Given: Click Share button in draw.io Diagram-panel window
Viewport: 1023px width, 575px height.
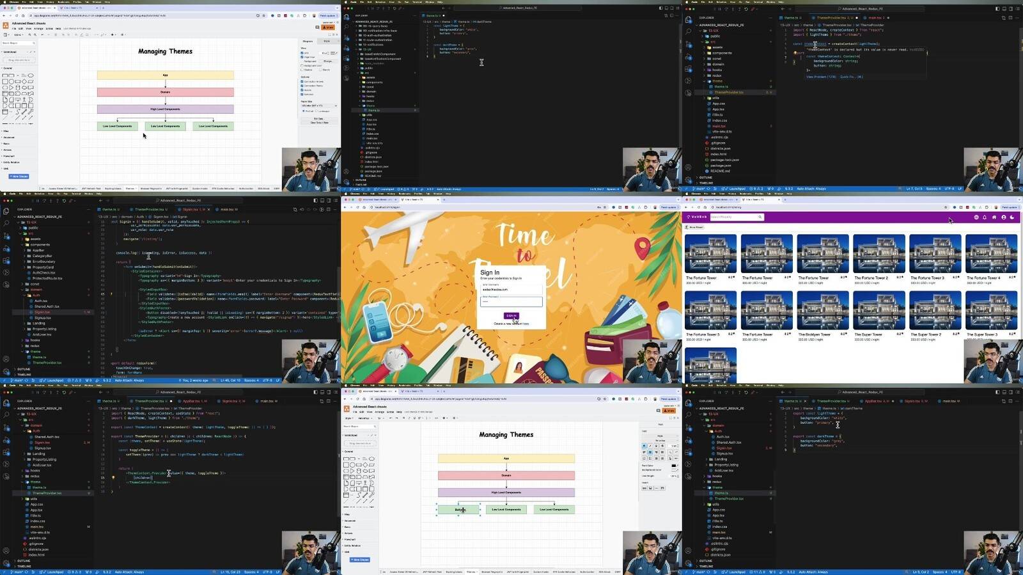Looking at the screenshot, I should (x=329, y=28).
